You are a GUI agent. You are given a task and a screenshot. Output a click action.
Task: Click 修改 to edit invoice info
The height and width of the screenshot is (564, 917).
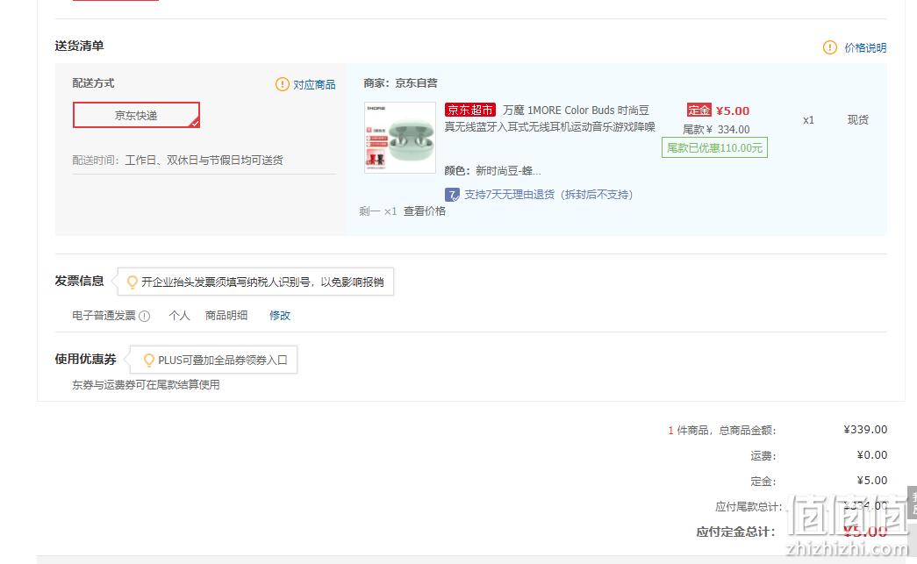[280, 316]
